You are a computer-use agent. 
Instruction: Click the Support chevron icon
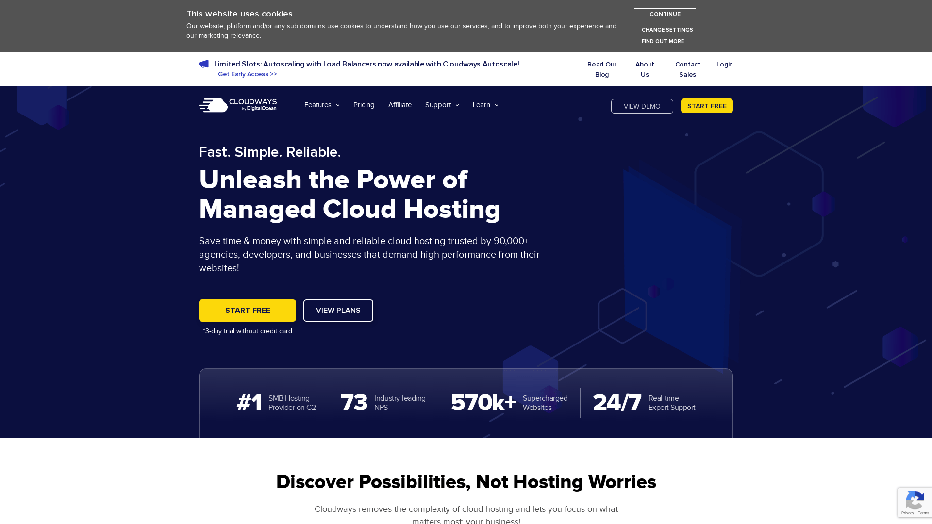click(x=456, y=105)
